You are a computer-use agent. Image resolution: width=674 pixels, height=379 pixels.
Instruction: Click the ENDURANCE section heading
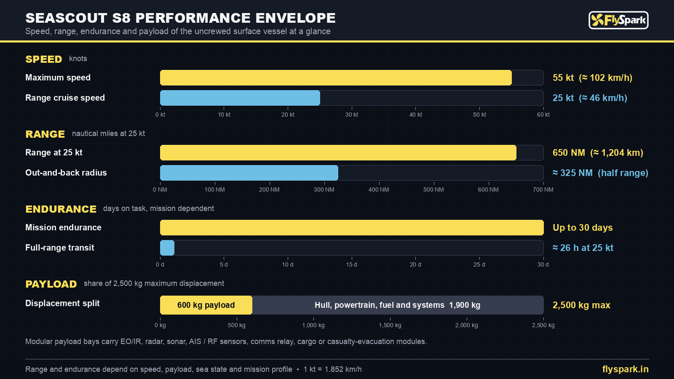click(61, 209)
